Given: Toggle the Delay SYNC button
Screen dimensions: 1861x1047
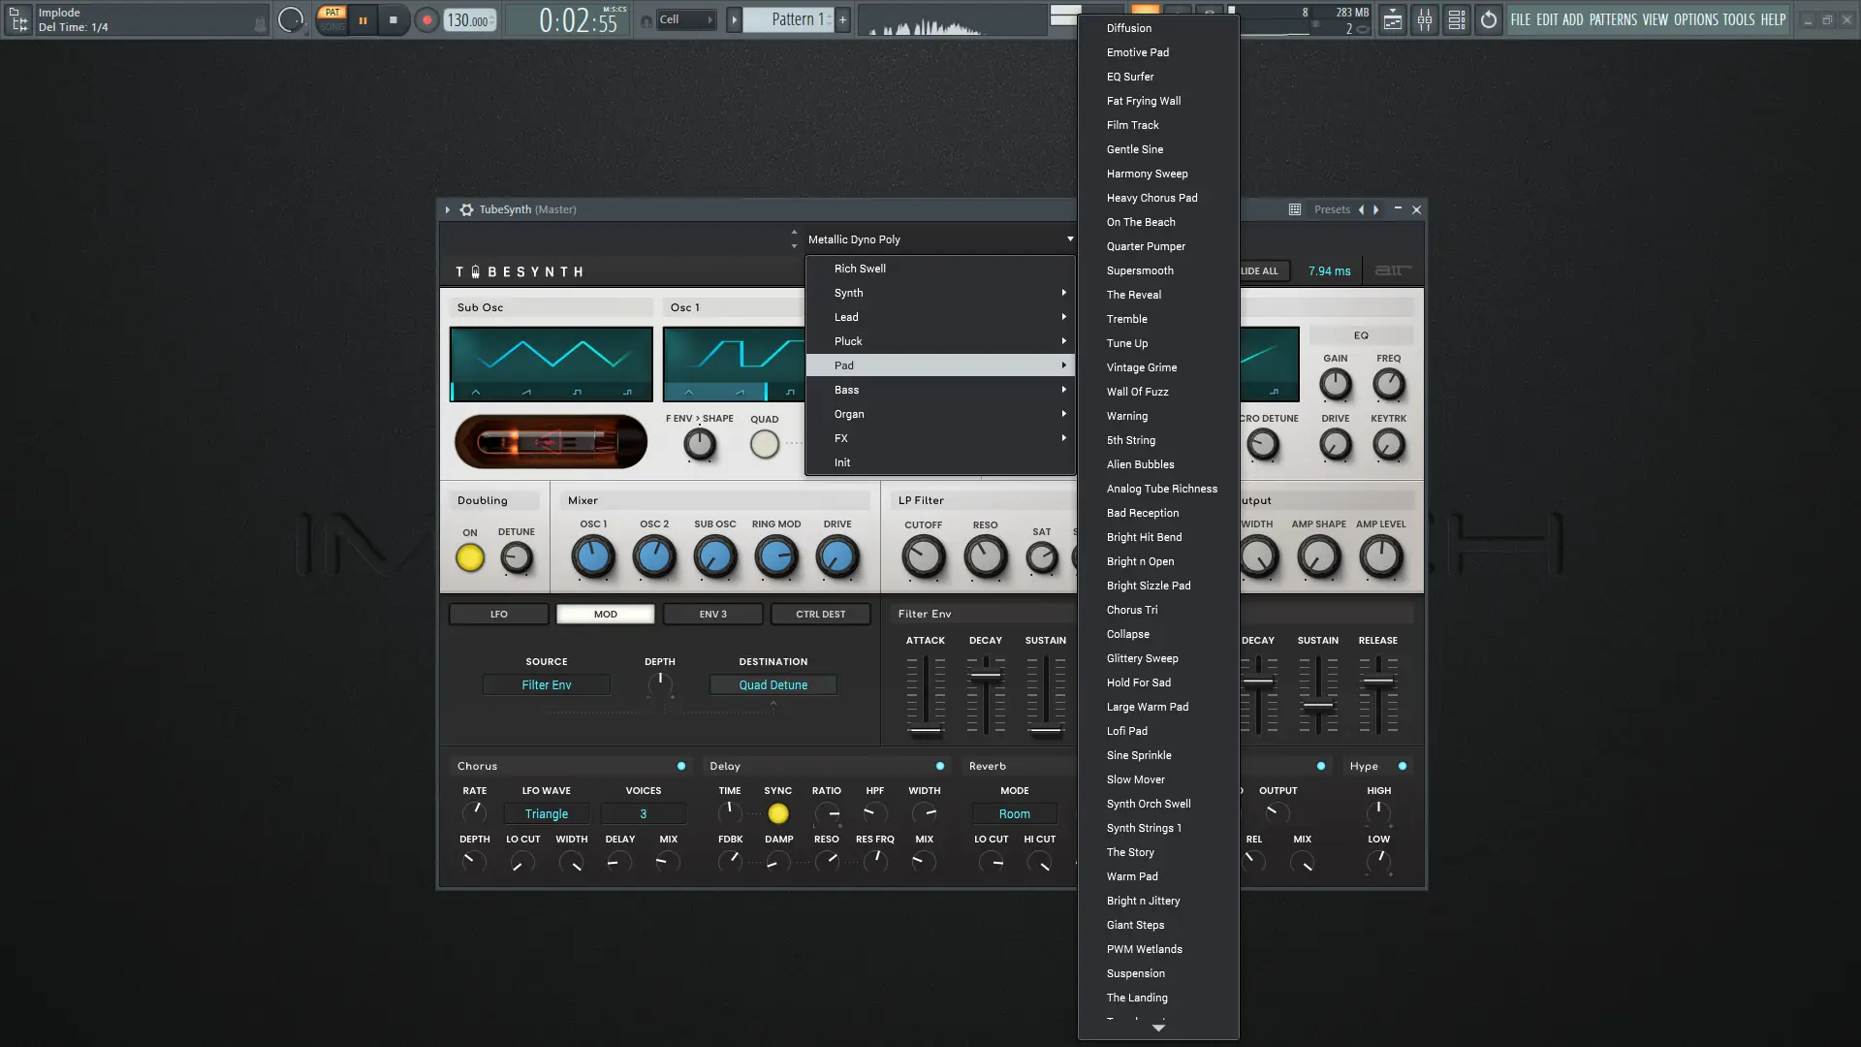Looking at the screenshot, I should (777, 814).
